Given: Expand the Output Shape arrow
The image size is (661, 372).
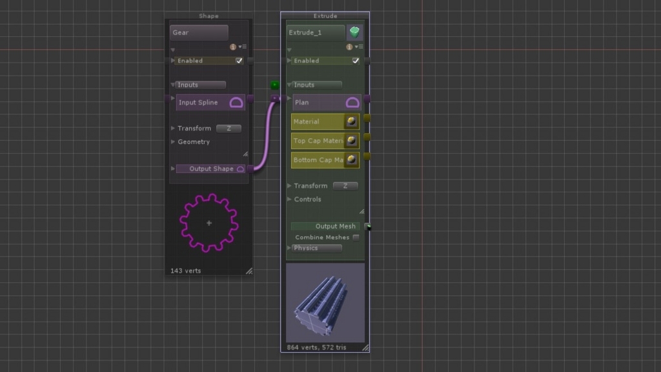Looking at the screenshot, I should 173,169.
